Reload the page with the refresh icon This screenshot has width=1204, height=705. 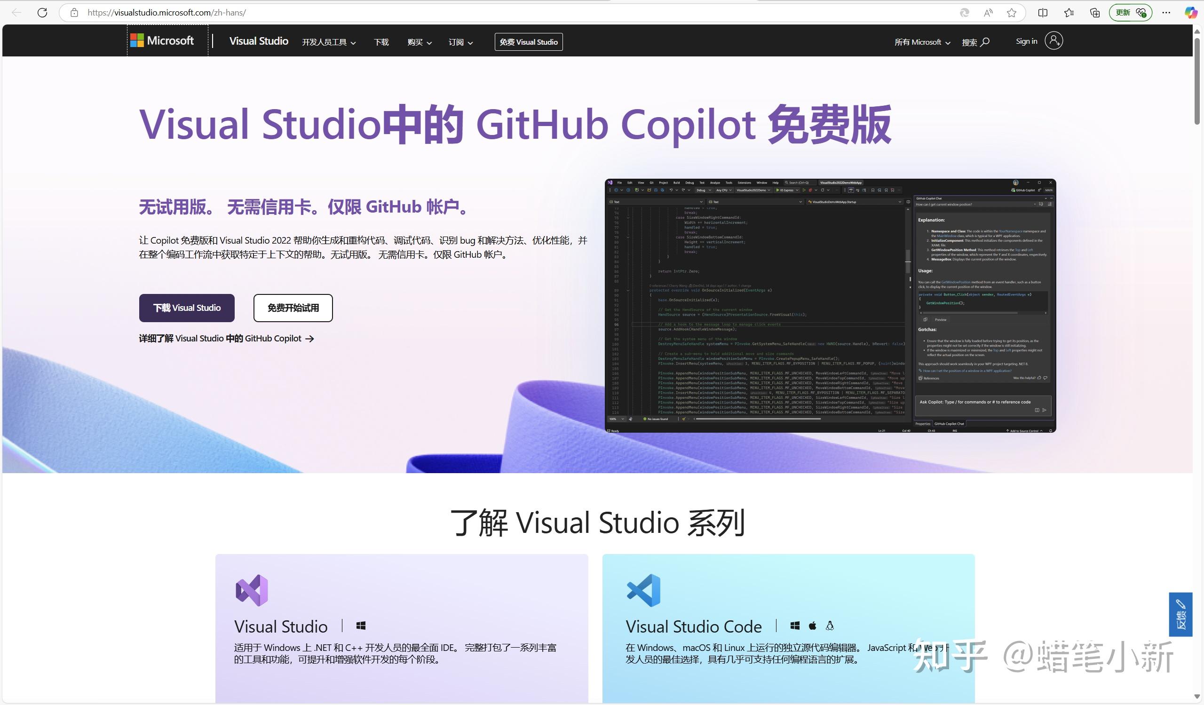(42, 12)
